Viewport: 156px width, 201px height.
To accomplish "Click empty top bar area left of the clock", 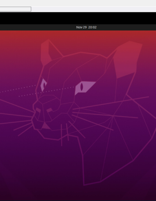I will (38, 27).
